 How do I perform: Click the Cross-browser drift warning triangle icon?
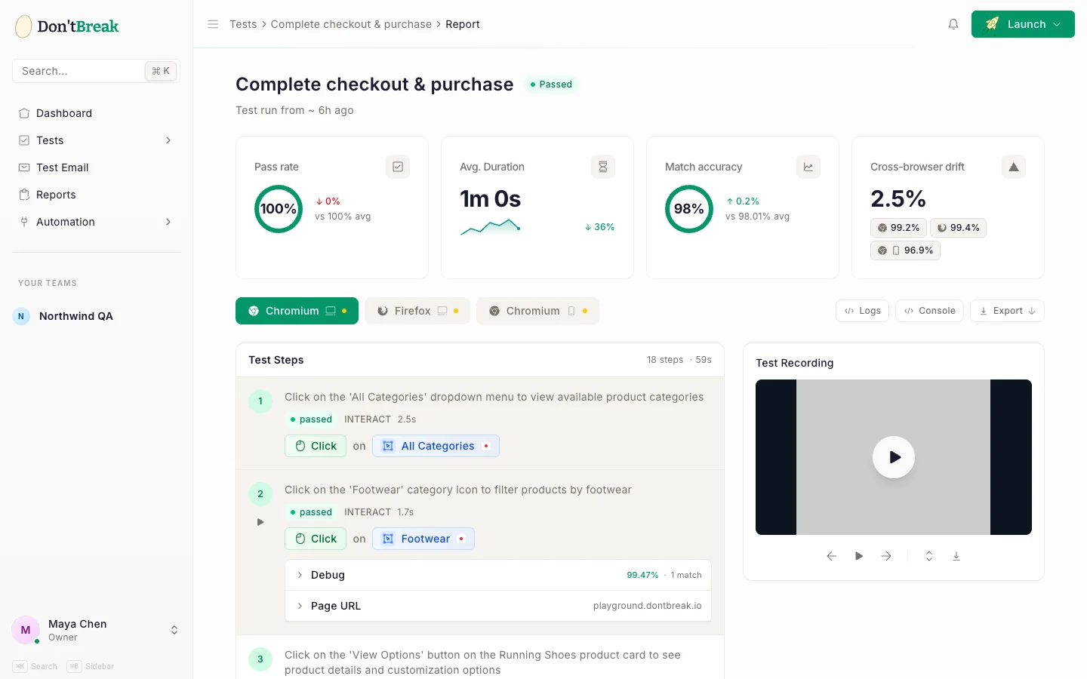(1014, 167)
